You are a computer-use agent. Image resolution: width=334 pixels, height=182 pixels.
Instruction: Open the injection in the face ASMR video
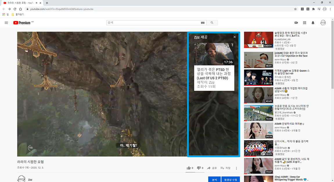click(x=291, y=54)
